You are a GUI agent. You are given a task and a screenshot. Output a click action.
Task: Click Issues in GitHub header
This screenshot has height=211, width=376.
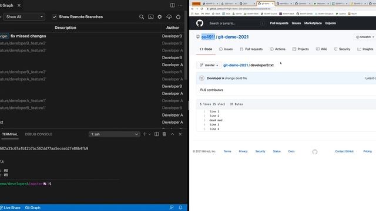pyautogui.click(x=296, y=23)
